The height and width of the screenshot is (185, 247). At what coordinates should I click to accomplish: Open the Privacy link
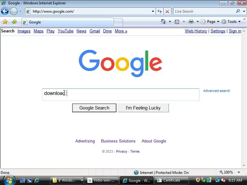pos(121,151)
